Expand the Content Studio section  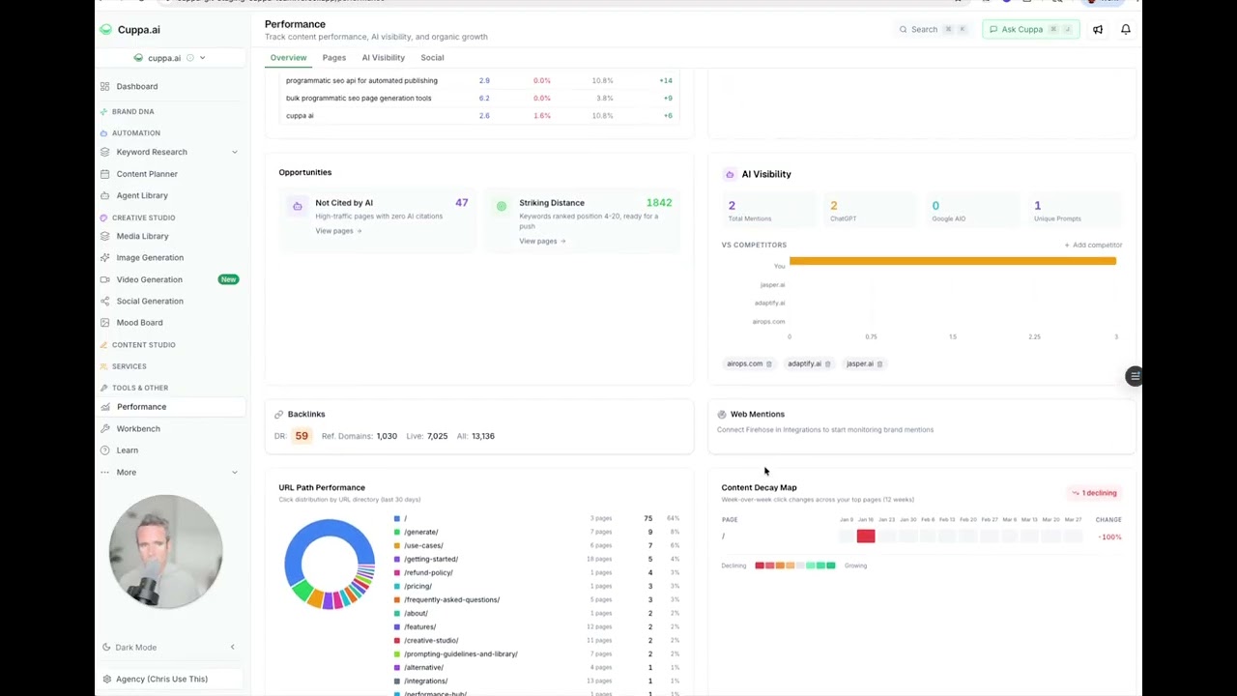coord(138,345)
